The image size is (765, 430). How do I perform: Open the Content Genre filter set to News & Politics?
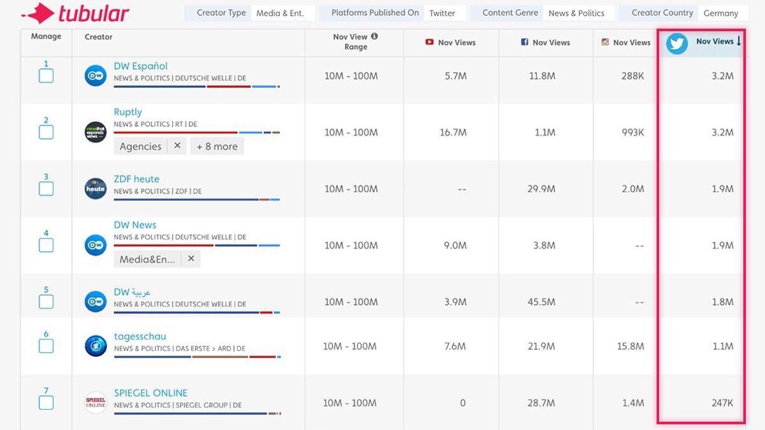click(579, 13)
